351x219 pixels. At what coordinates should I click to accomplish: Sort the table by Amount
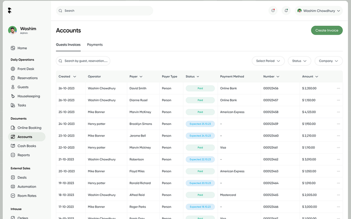[310, 76]
